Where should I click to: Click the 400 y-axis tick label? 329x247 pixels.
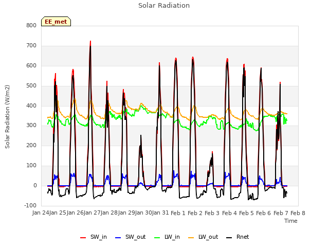pos(31,105)
